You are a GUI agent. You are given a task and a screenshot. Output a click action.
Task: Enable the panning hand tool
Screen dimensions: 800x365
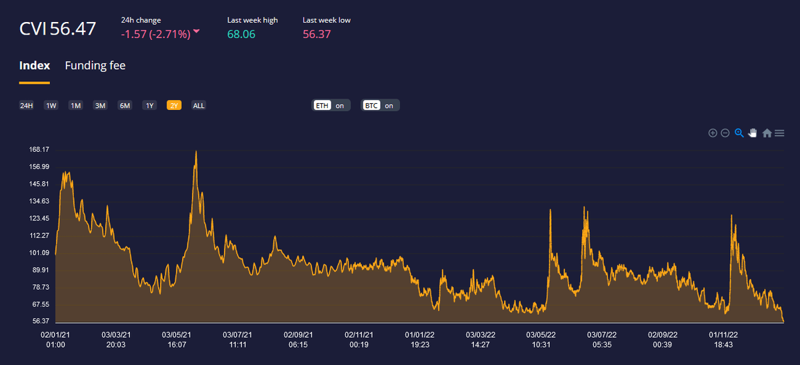[x=753, y=133]
